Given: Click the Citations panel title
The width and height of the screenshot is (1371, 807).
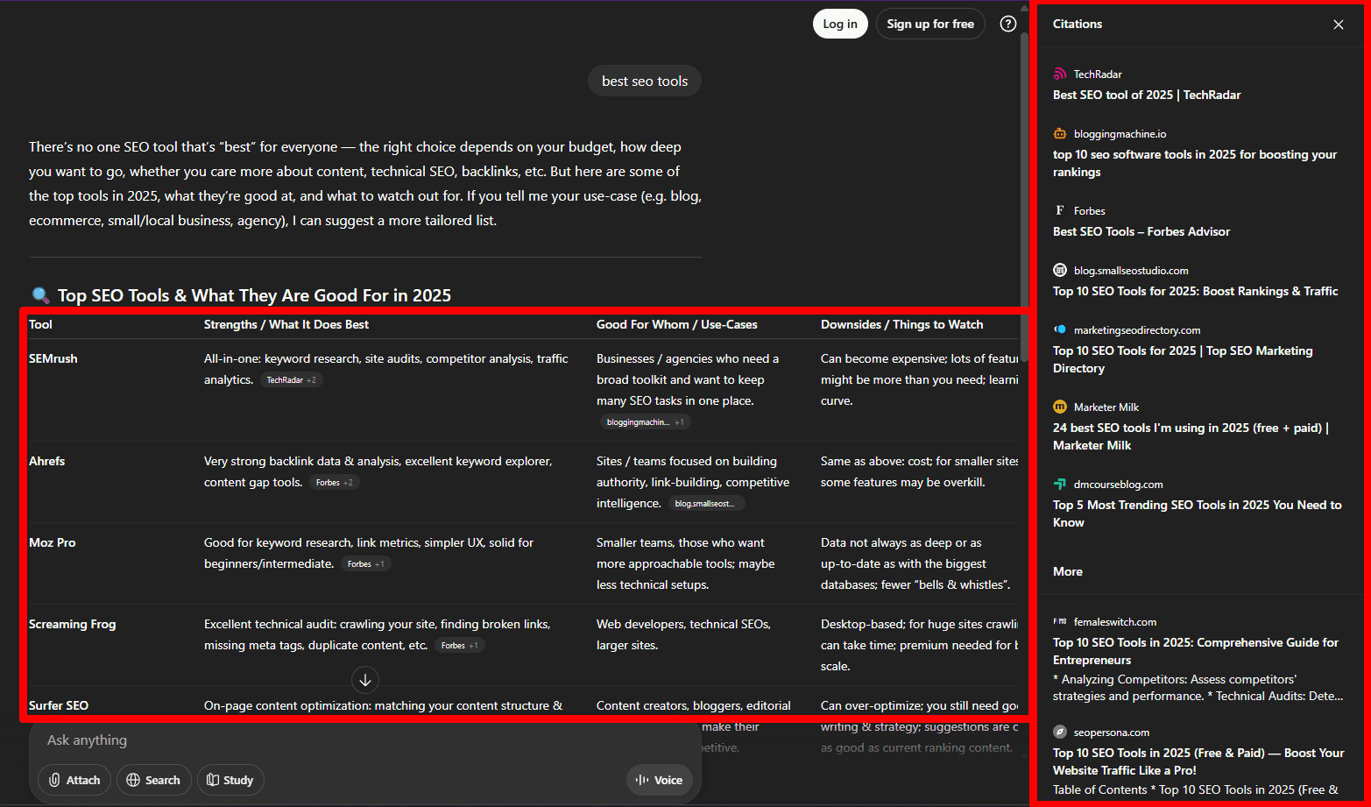Looking at the screenshot, I should pos(1078,24).
